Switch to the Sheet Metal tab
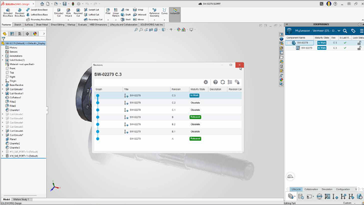The image size is (364, 205). 42,24
